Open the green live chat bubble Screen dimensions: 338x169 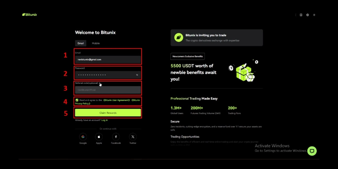point(312,151)
